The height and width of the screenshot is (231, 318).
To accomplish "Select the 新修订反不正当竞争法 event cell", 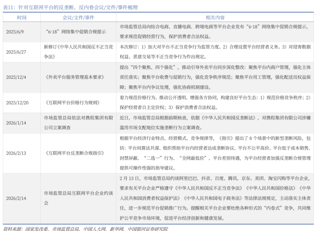I will [x=78, y=52].
